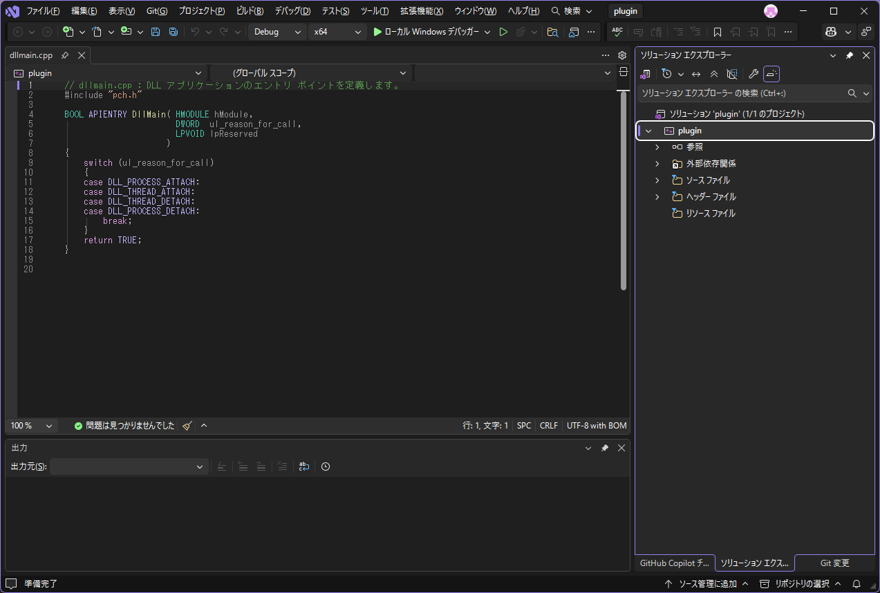This screenshot has height=593, width=880.
Task: Select the ソリューション 'plugin' root row
Action: point(737,114)
